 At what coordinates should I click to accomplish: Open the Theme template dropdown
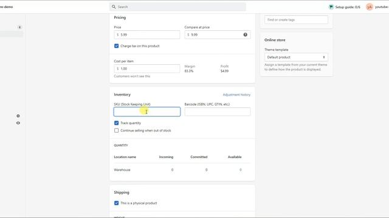point(296,58)
